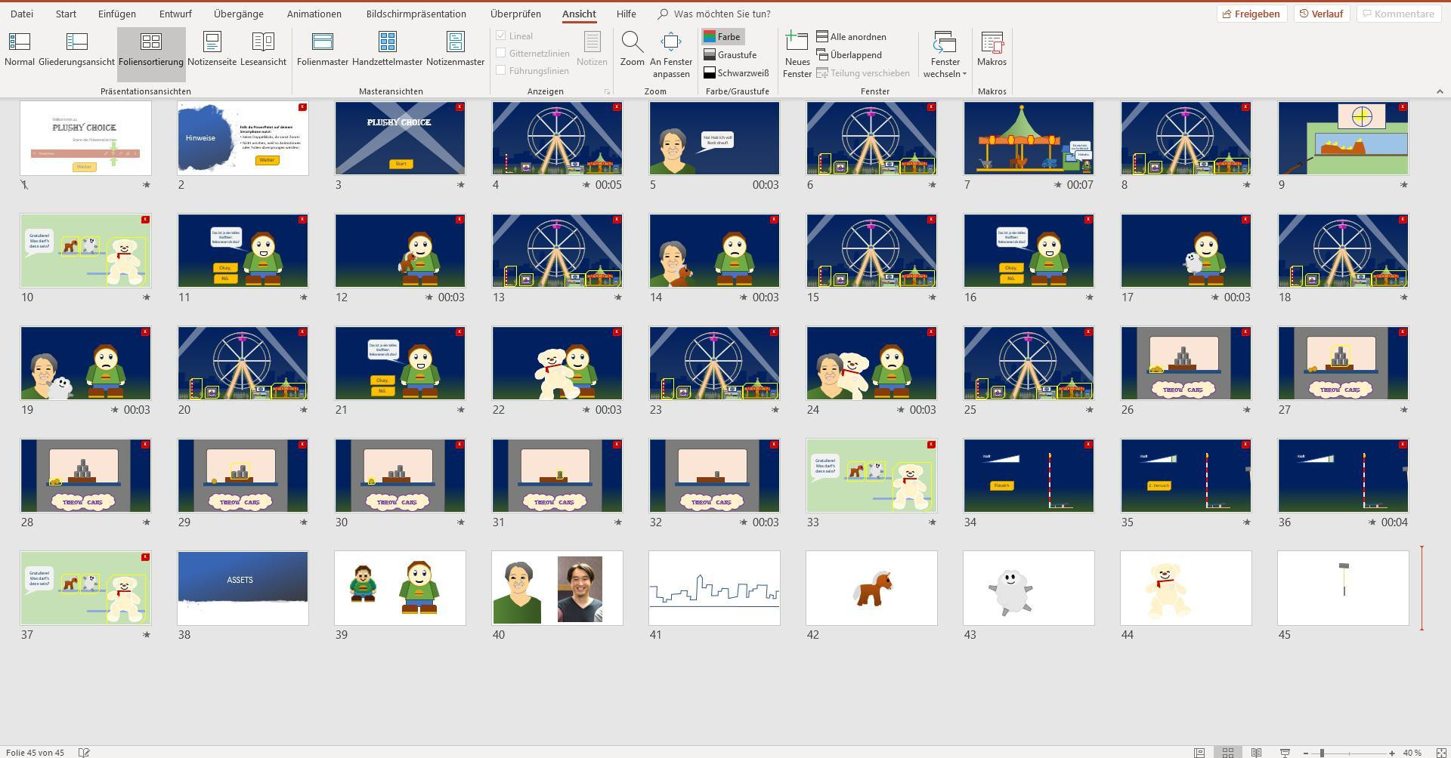Click zoom-in plus button in status bar

(1392, 753)
